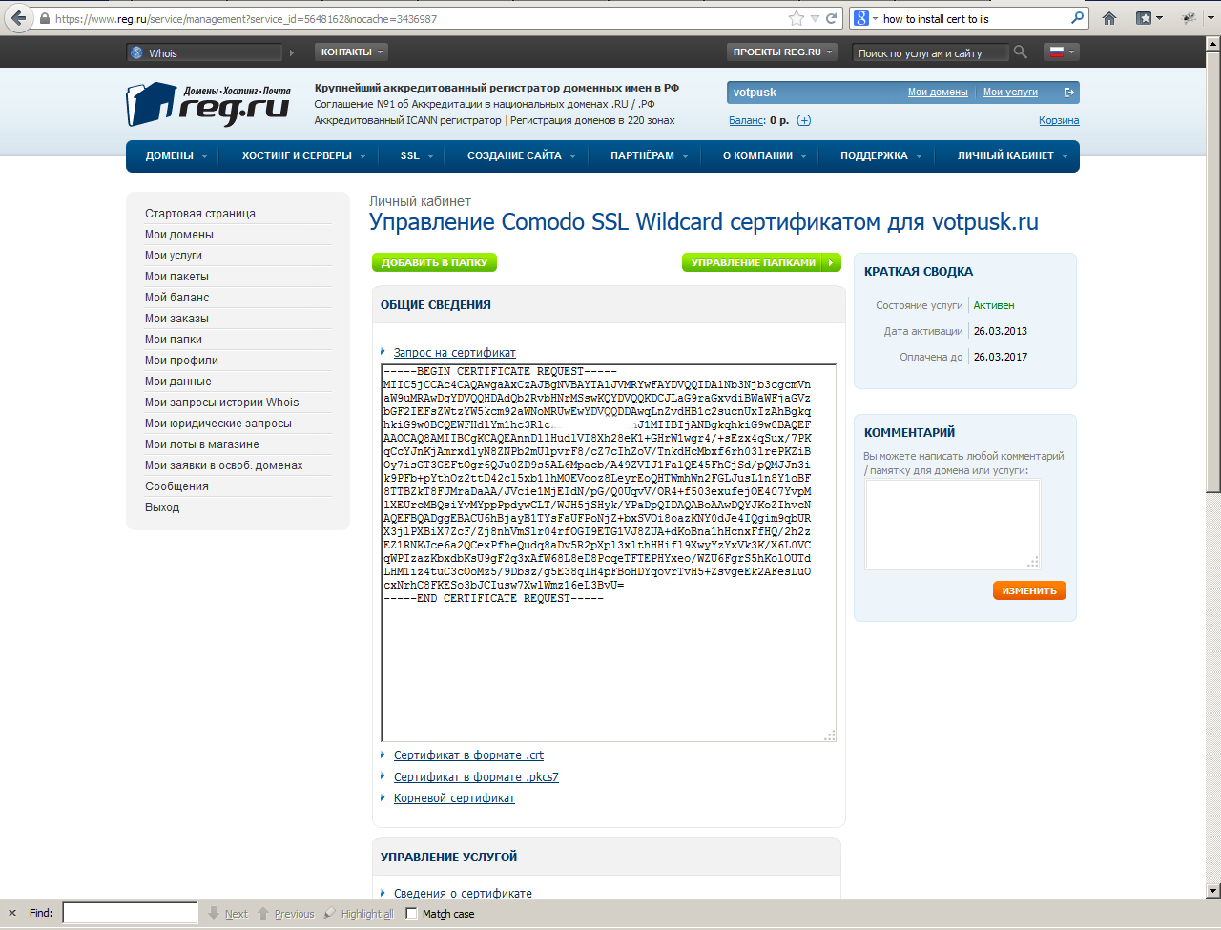Click the reg.ru logo

pyautogui.click(x=209, y=104)
